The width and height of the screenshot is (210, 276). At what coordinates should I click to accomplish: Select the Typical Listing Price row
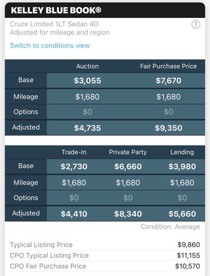(x=105, y=245)
